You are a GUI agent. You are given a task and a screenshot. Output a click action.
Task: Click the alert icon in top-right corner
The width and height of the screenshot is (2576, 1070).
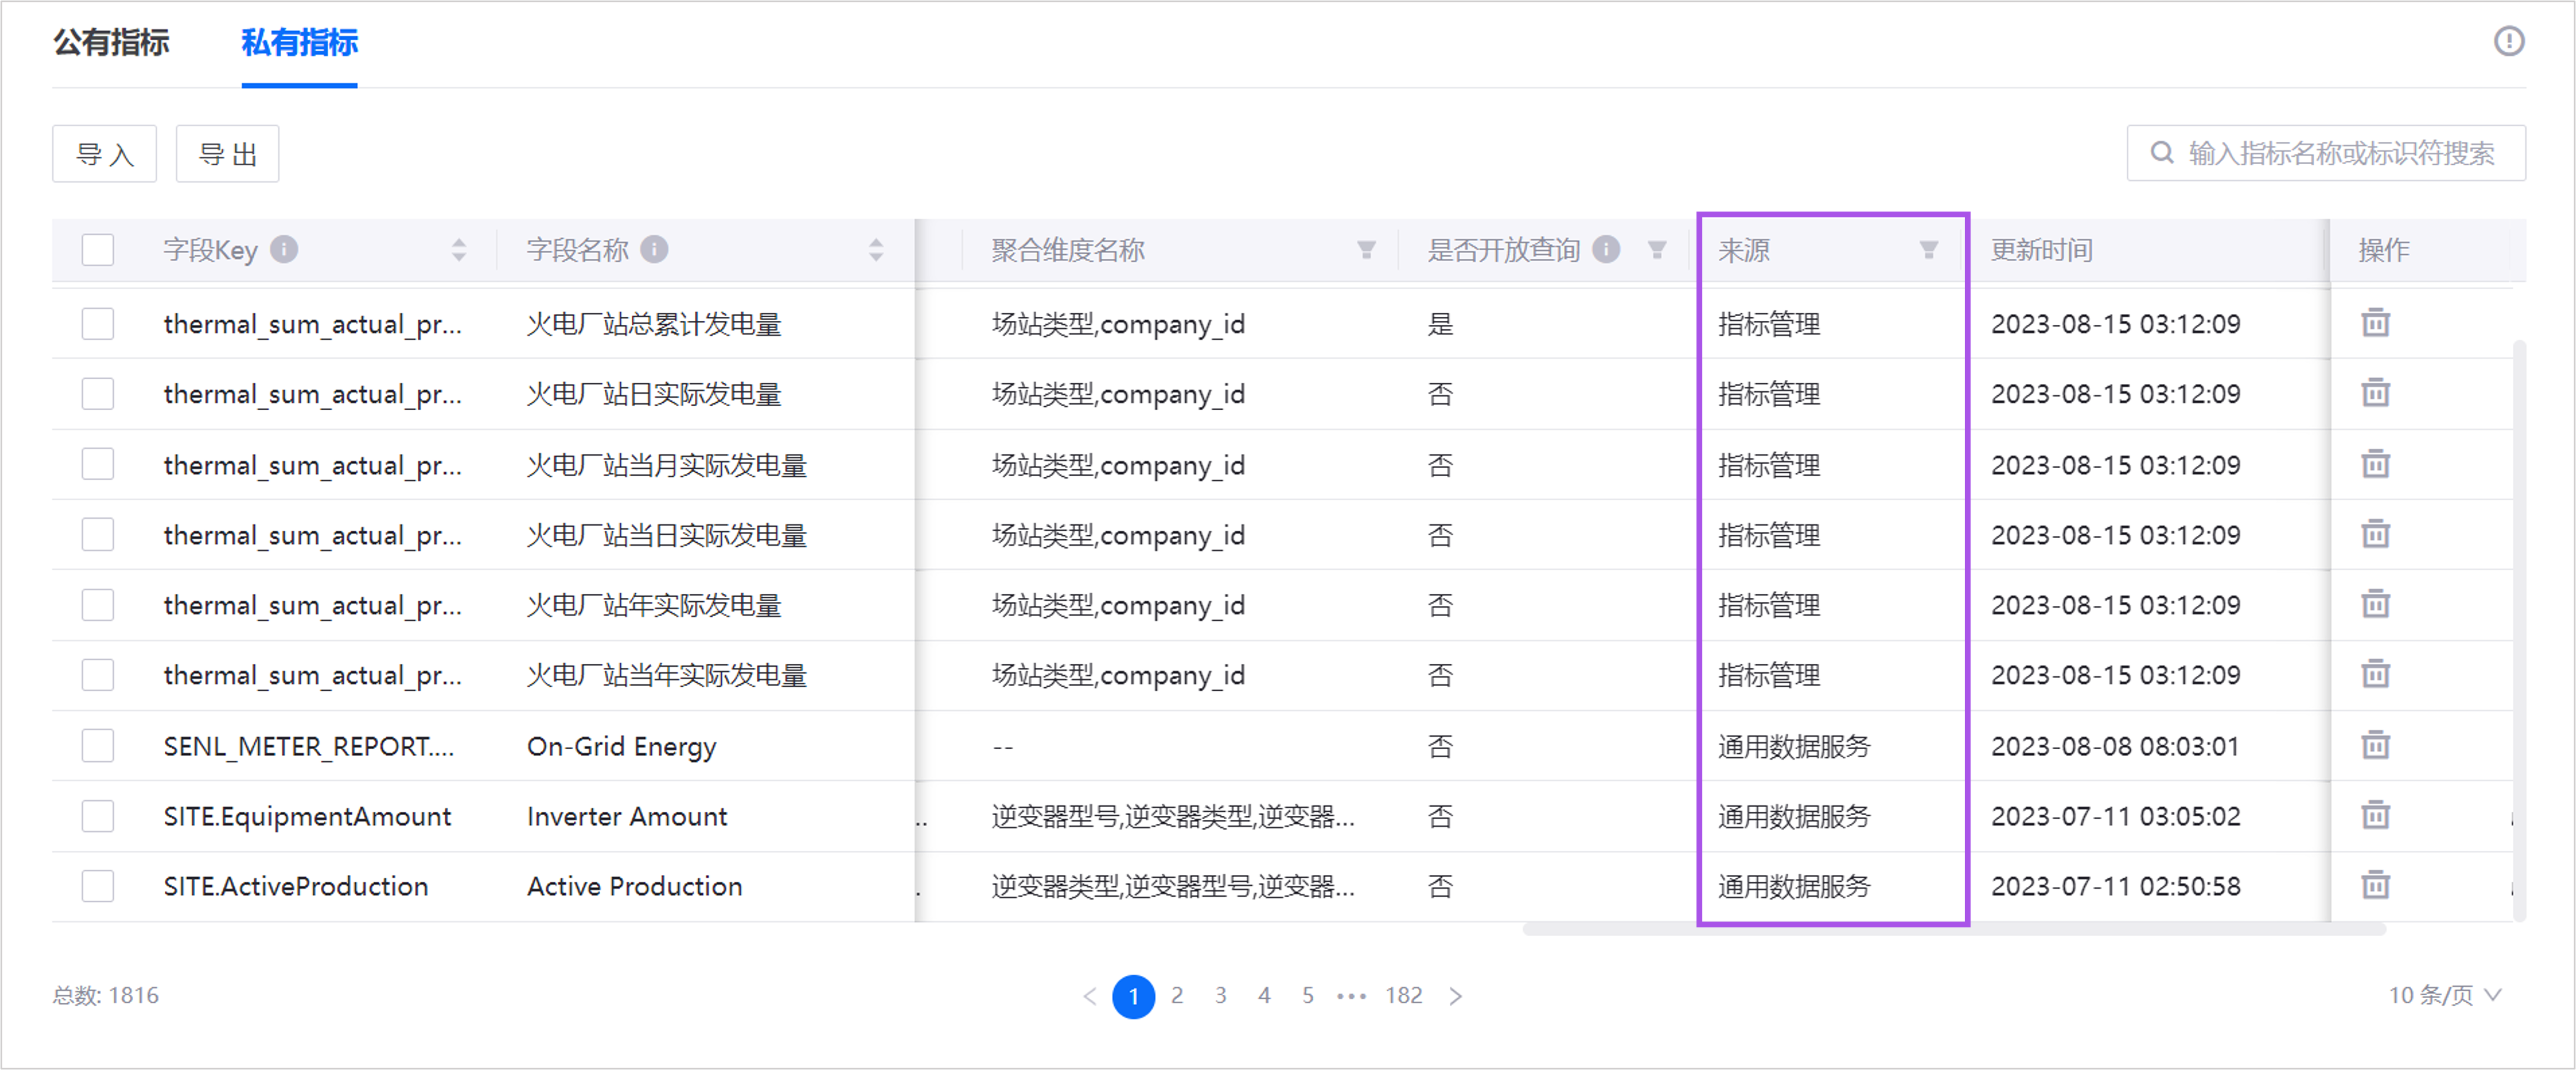(x=2508, y=41)
